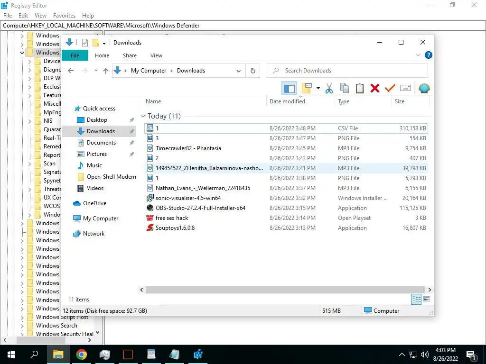Select Pictures in navigation pane

pyautogui.click(x=96, y=154)
